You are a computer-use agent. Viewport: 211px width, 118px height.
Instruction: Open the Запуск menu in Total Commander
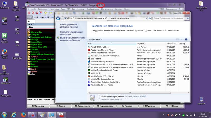coord(127,9)
